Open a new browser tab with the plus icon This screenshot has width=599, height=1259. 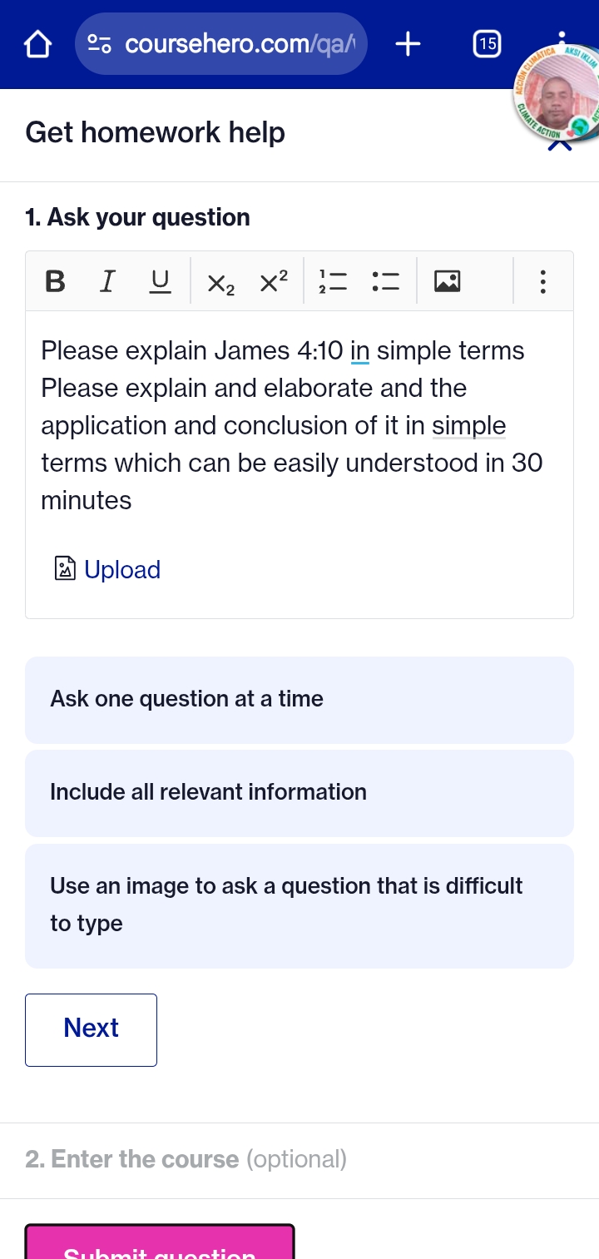pyautogui.click(x=408, y=44)
